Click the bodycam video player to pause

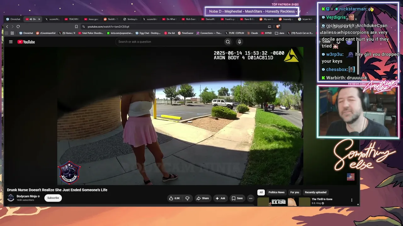click(180, 116)
